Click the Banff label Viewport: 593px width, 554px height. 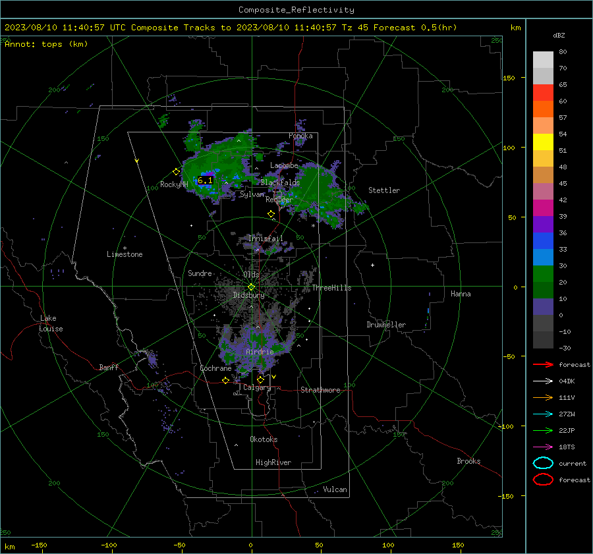[109, 367]
